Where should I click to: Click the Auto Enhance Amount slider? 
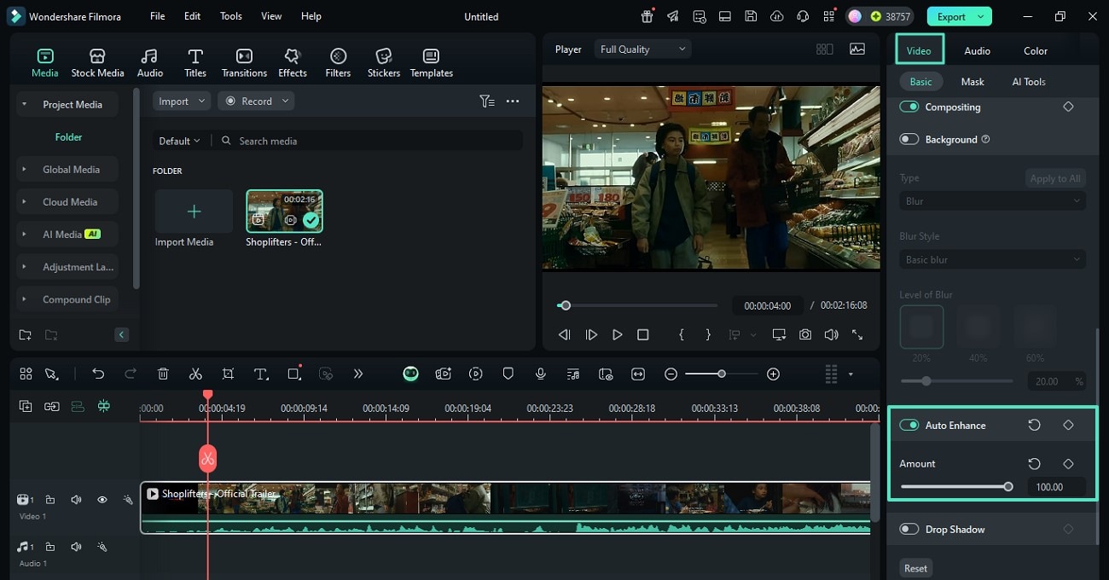[x=955, y=487]
